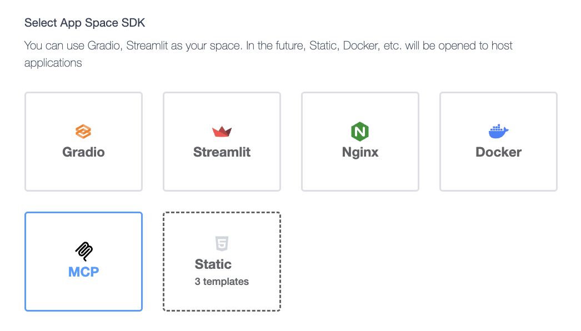Select the Streamlit SDK card
The width and height of the screenshot is (581, 331).
222,172
